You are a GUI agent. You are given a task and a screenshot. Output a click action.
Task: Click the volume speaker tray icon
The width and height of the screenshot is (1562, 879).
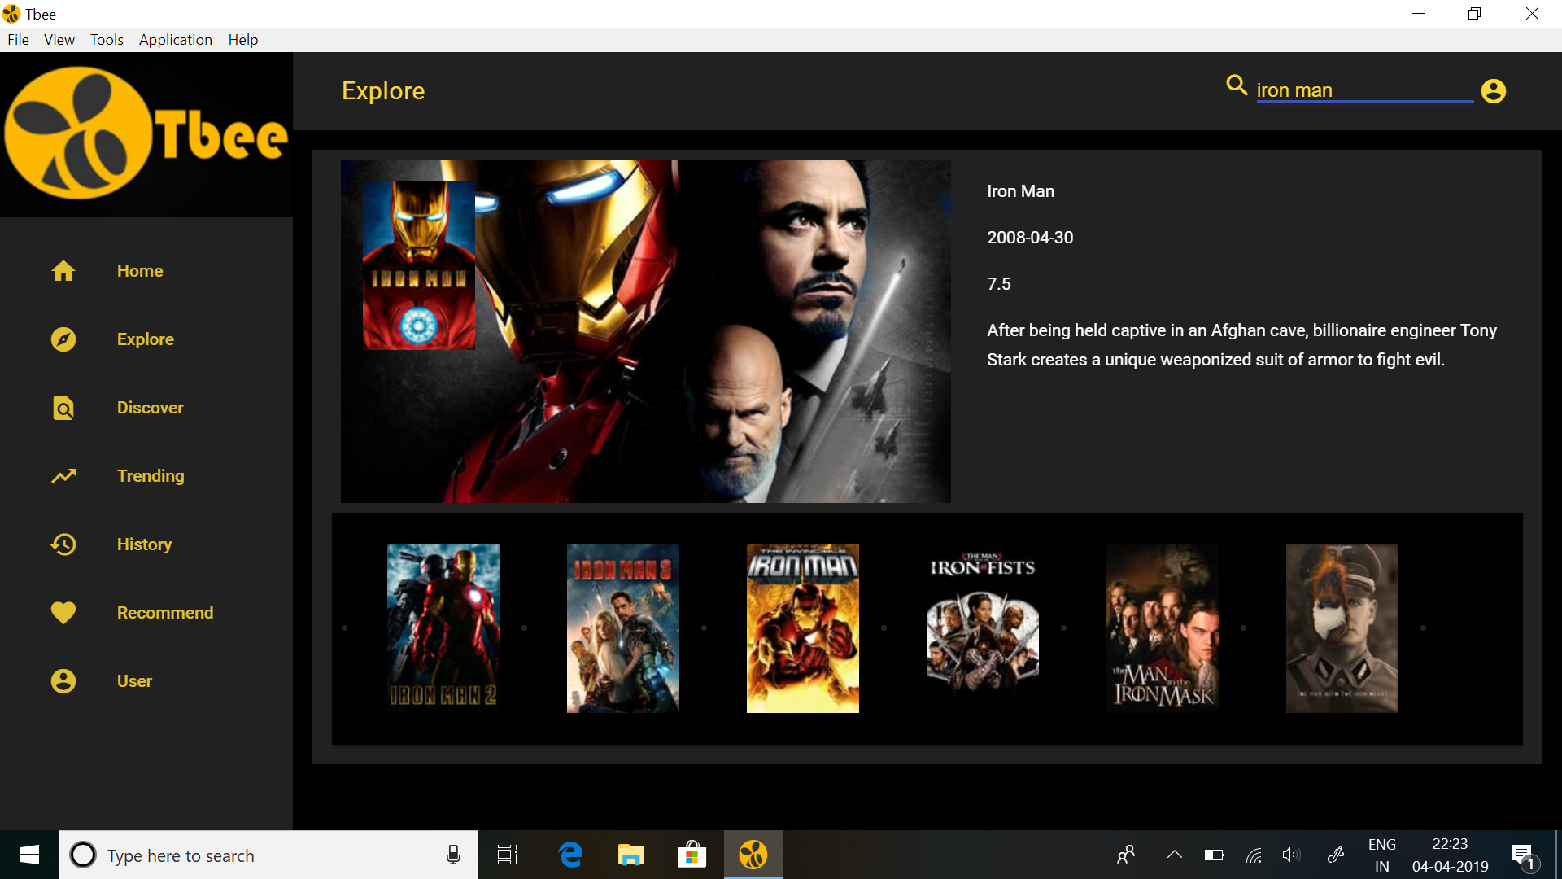click(x=1291, y=855)
